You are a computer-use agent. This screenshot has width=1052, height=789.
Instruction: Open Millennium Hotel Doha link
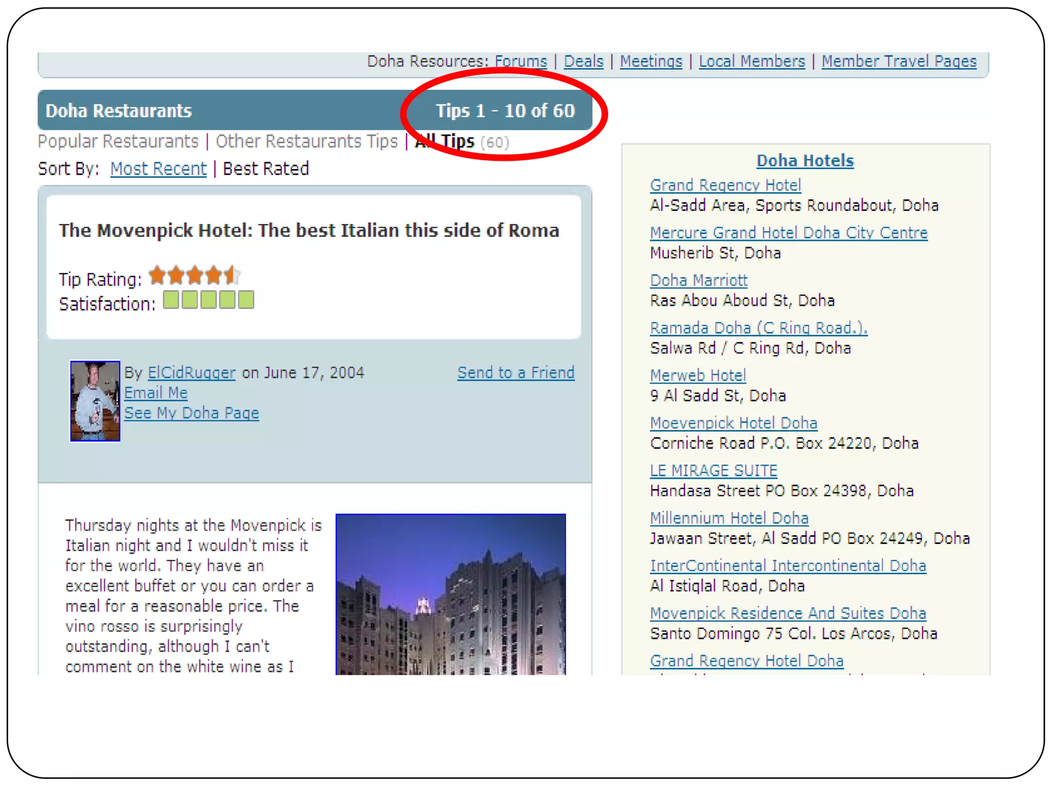coord(729,518)
